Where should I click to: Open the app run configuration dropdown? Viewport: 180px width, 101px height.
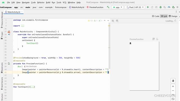(x=118, y=7)
